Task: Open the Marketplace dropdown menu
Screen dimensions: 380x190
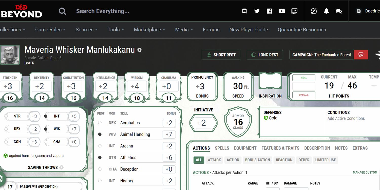Action: click(149, 30)
